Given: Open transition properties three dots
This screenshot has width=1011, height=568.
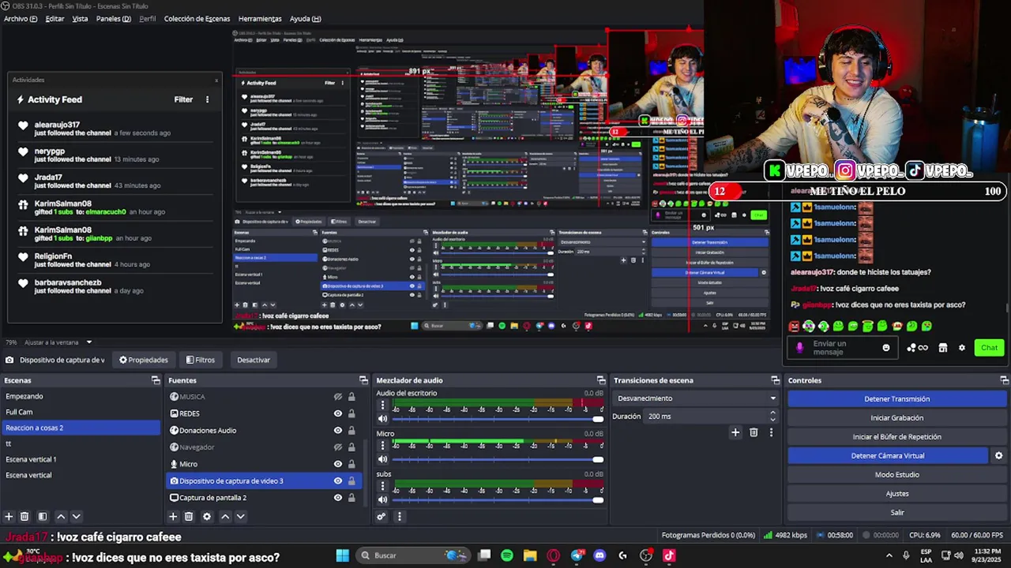Looking at the screenshot, I should pos(771,432).
